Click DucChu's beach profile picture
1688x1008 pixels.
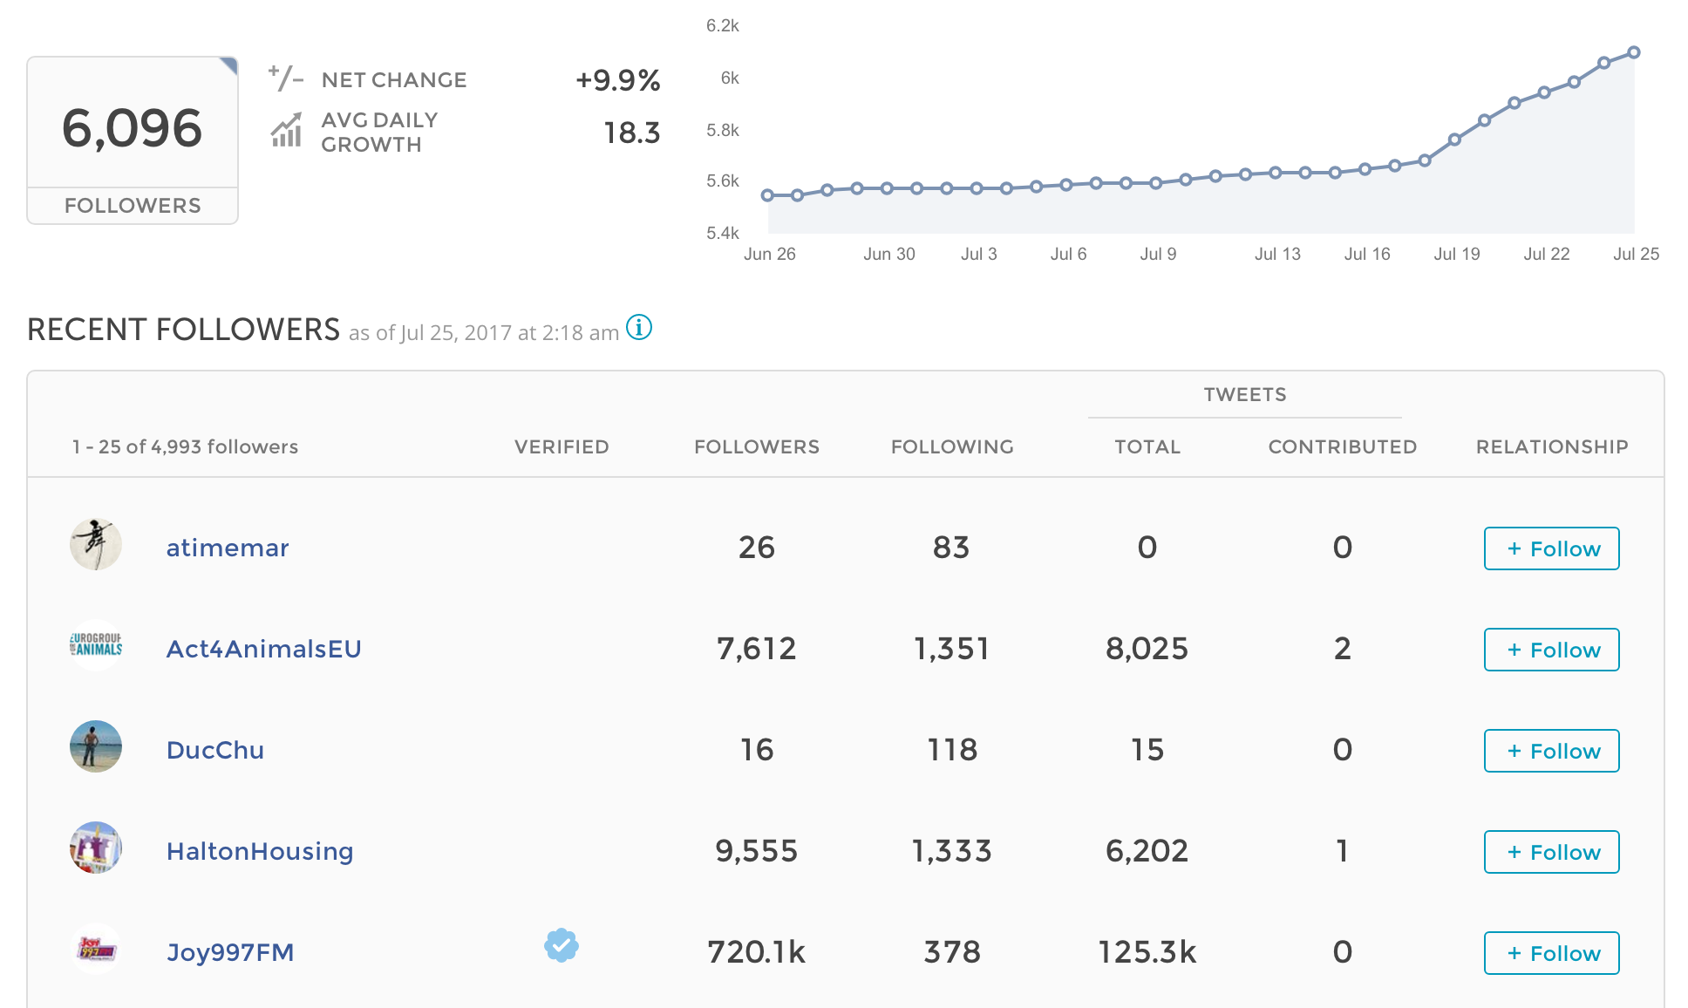(x=96, y=746)
